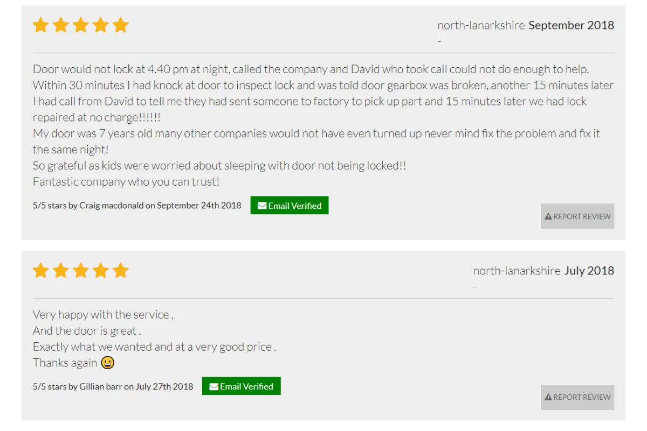
Task: Click Email Verified badge for July 27th review
Action: click(242, 386)
